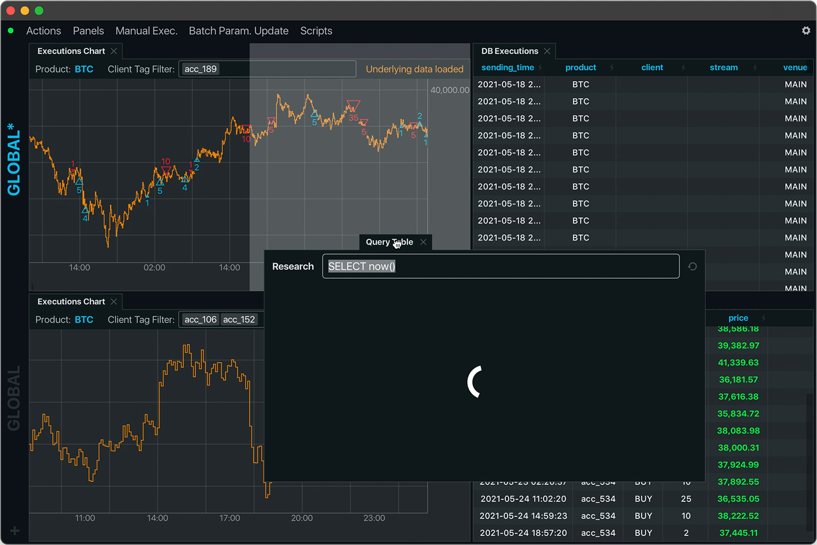Click the acc_189 client tag
817x545 pixels.
[x=201, y=69]
